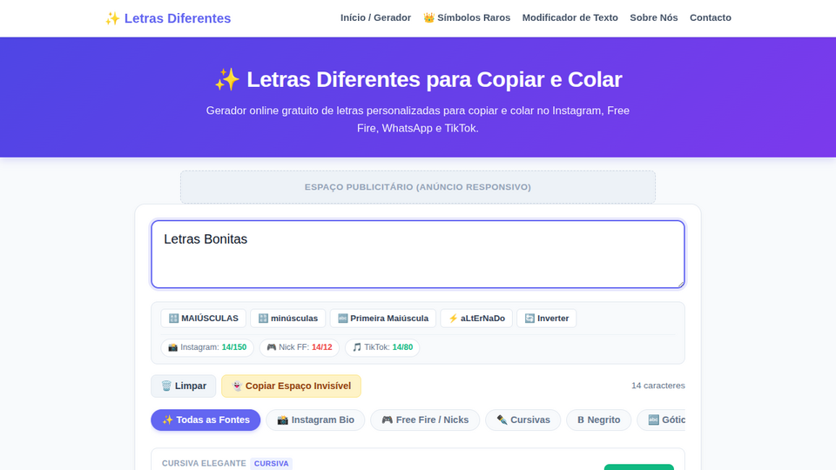Reverse the text with Inverter

pyautogui.click(x=547, y=319)
